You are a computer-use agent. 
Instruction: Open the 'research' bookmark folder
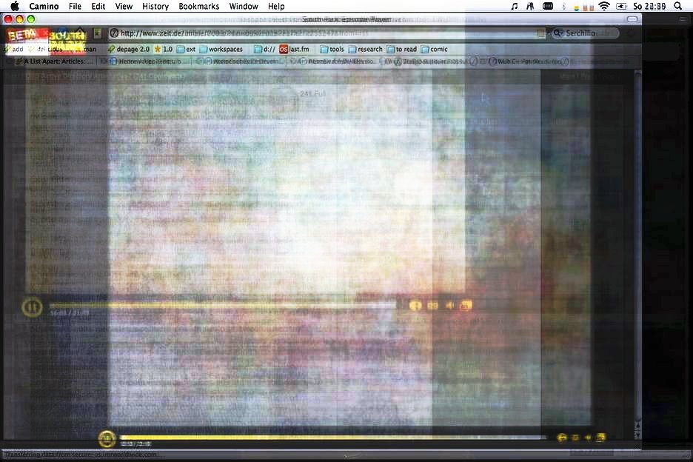pos(366,49)
